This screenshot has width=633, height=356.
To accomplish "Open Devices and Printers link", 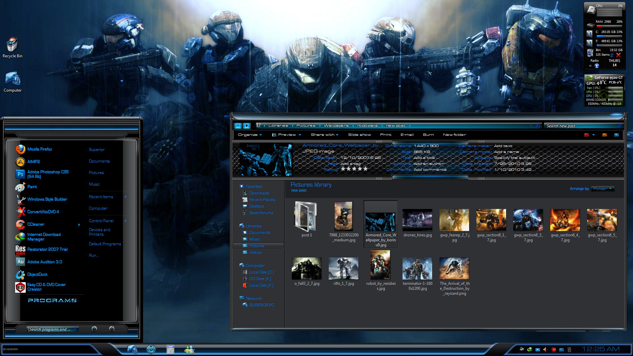I will coord(100,232).
